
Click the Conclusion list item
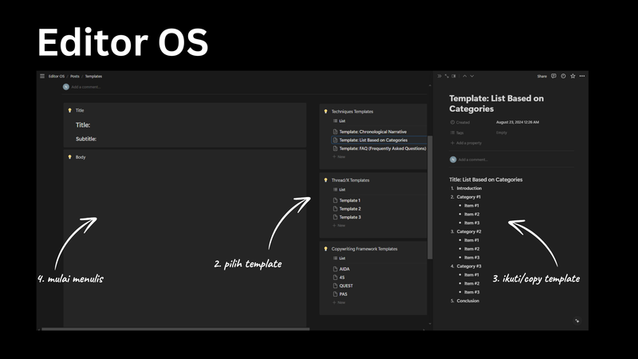pyautogui.click(x=468, y=301)
